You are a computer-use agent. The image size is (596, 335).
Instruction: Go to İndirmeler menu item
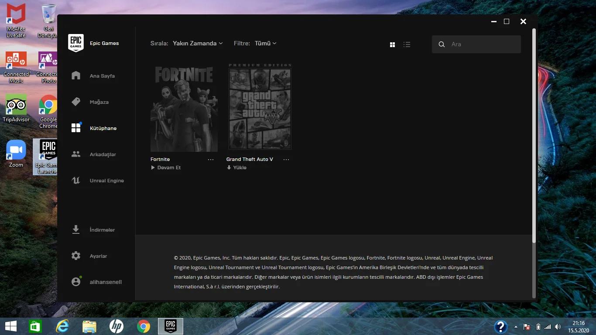click(102, 230)
